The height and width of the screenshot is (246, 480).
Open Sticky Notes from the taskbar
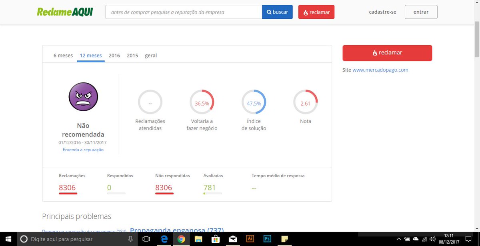pyautogui.click(x=284, y=239)
